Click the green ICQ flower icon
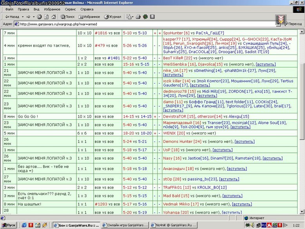Screen dimensions: 305x229 click(145, 17)
